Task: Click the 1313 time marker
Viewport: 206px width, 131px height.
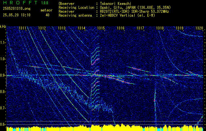Action: (x=62, y=28)
